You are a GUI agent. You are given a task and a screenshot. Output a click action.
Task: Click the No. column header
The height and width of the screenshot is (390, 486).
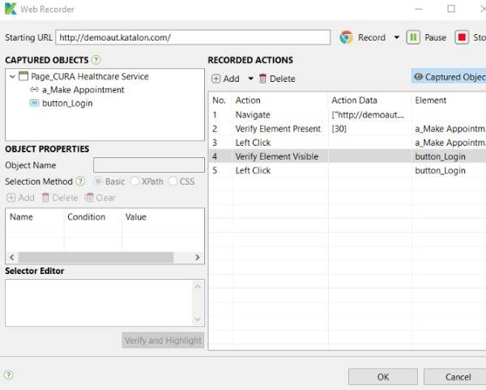coord(220,101)
